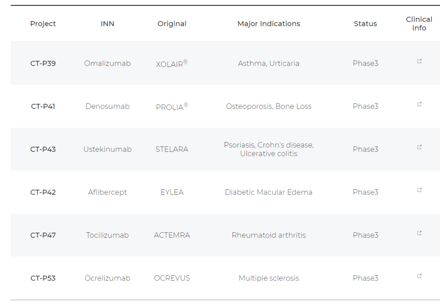Click the Major Indications column header
Image resolution: width=440 pixels, height=305 pixels.
[268, 24]
